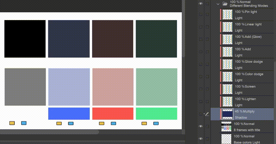Toggle lock box on the Screen row
The height and width of the screenshot is (144, 276).
click(x=207, y=89)
